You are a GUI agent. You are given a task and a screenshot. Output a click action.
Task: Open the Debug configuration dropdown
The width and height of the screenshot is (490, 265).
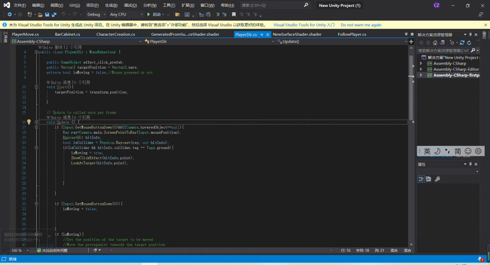(x=97, y=14)
